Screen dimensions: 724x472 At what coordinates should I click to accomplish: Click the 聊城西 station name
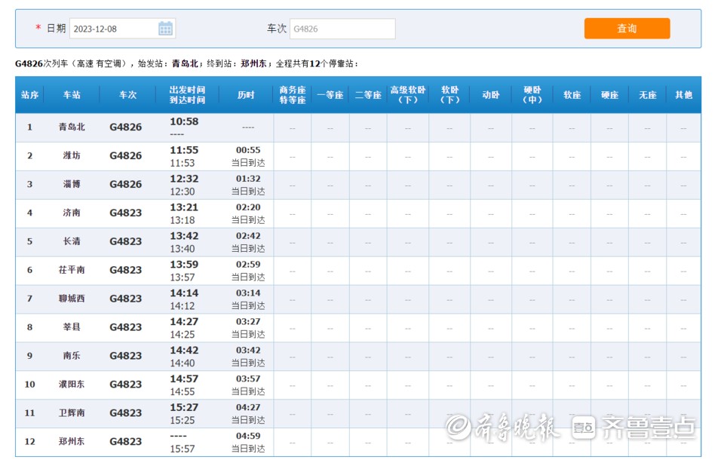coord(72,299)
